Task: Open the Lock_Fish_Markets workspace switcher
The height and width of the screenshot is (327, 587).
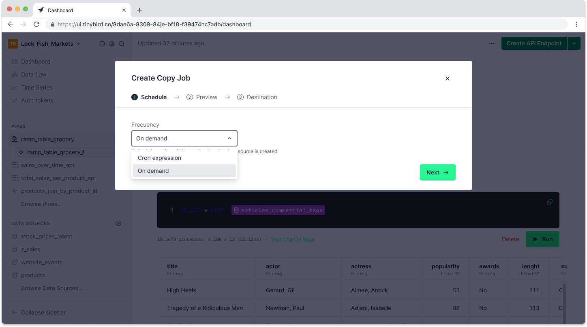Action: click(x=50, y=44)
